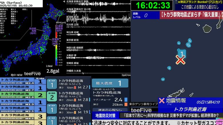Click the 最大震度 1 summary panel

coord(110,83)
